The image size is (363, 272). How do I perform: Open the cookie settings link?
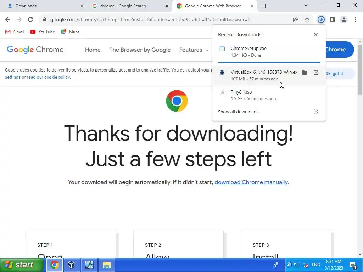[x=13, y=77]
